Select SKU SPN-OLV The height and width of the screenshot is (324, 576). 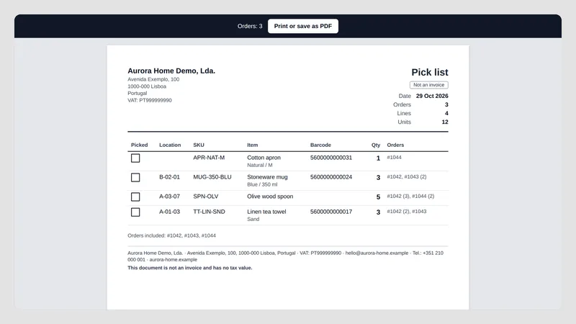point(206,197)
